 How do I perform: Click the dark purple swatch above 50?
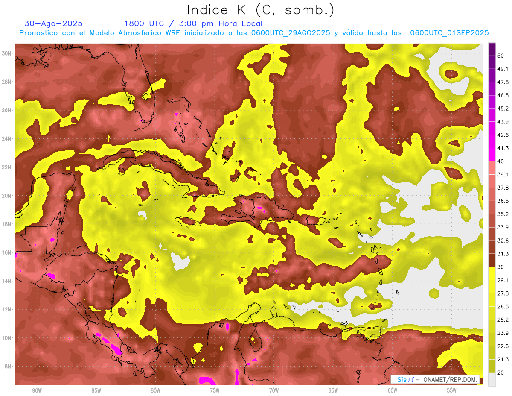[492, 49]
